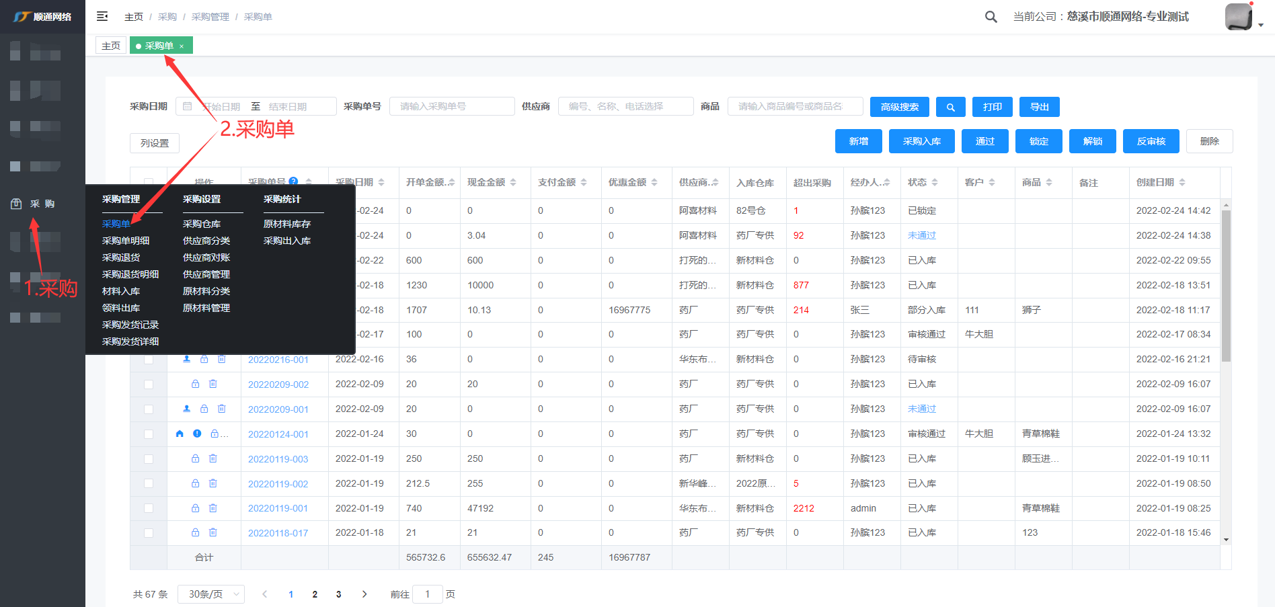Screen dimensions: 1275x607
Task: Open 供应商管理 from the 采购设置 menu
Action: point(206,274)
